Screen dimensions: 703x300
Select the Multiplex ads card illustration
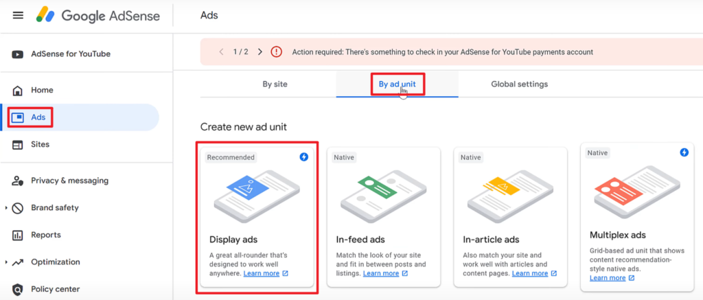point(637,192)
